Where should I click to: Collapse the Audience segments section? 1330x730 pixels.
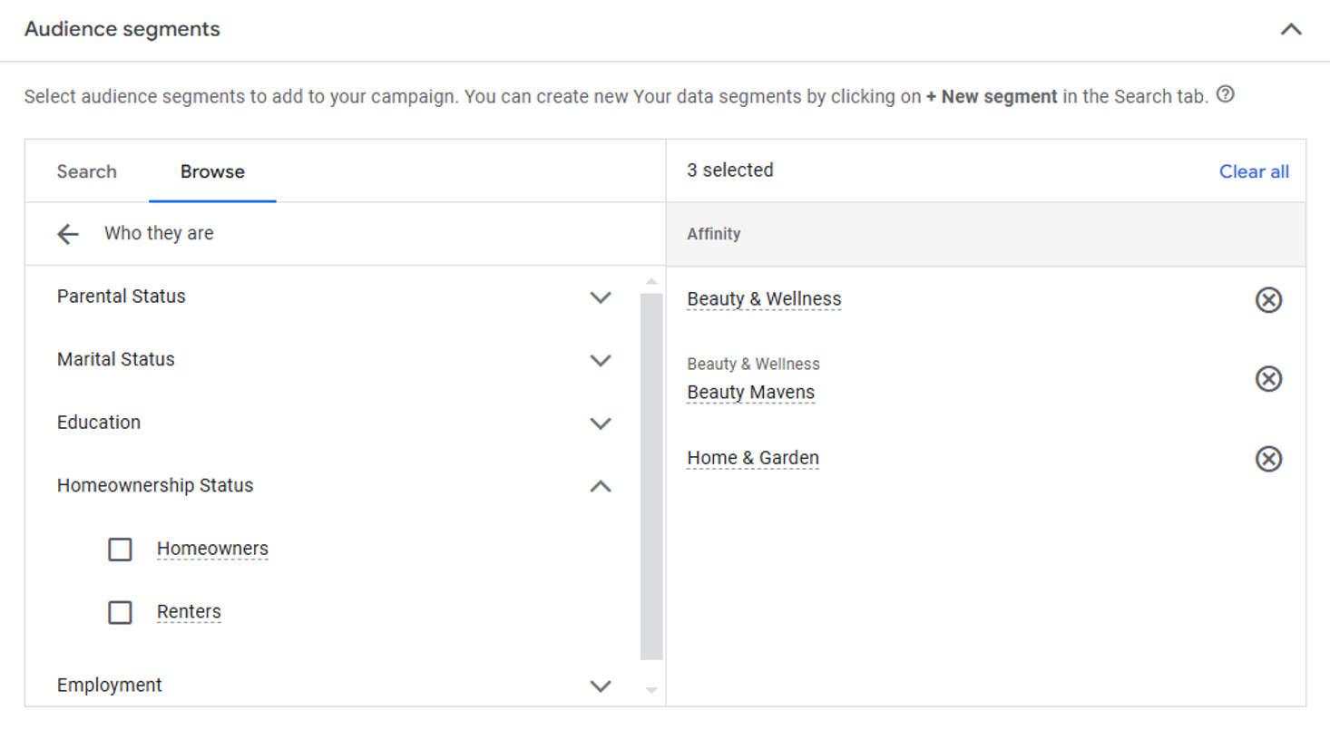coord(1290,29)
